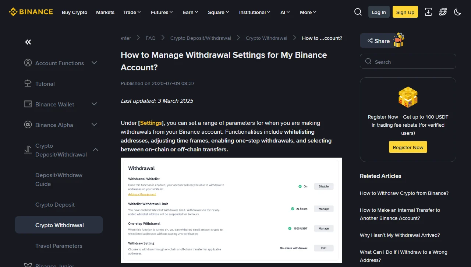Go to Crypto Withdrawal breadcrumb
The image size is (471, 267).
pos(266,38)
